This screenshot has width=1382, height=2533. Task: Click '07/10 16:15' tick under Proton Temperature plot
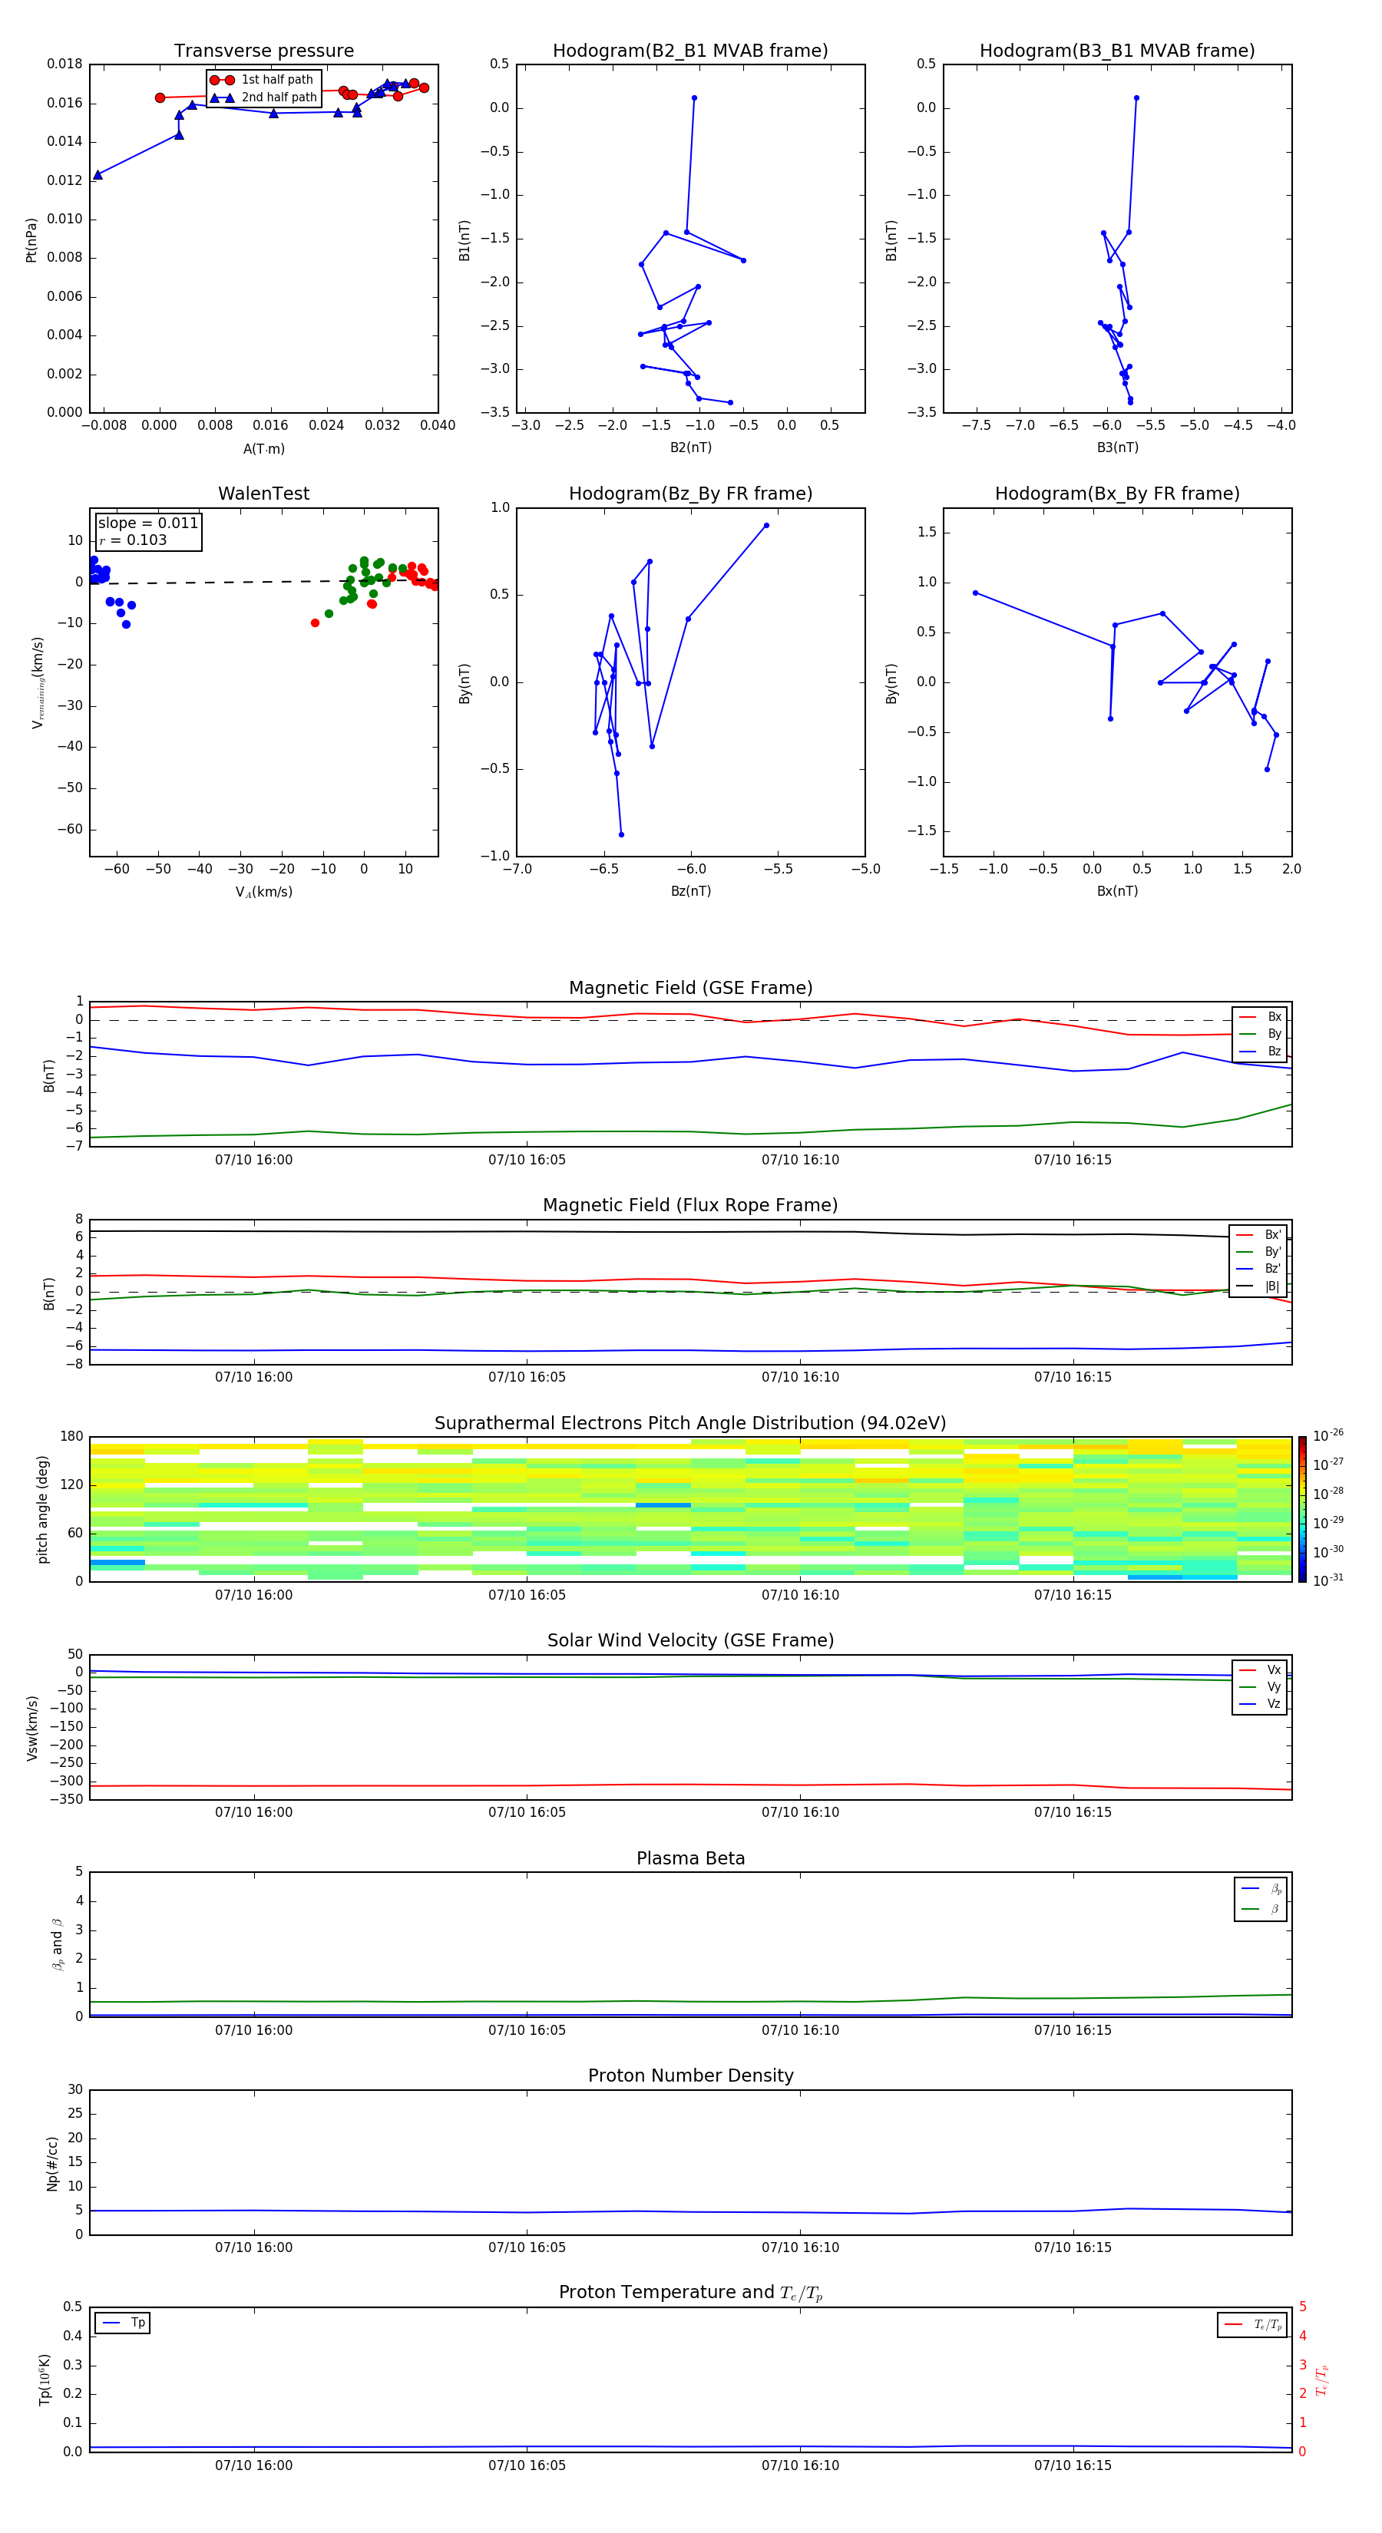[x=1073, y=2465]
